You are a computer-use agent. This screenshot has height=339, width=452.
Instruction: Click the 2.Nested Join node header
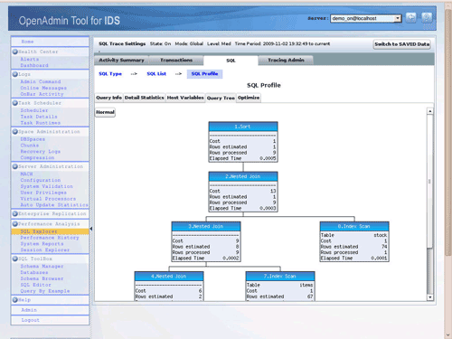tap(243, 176)
